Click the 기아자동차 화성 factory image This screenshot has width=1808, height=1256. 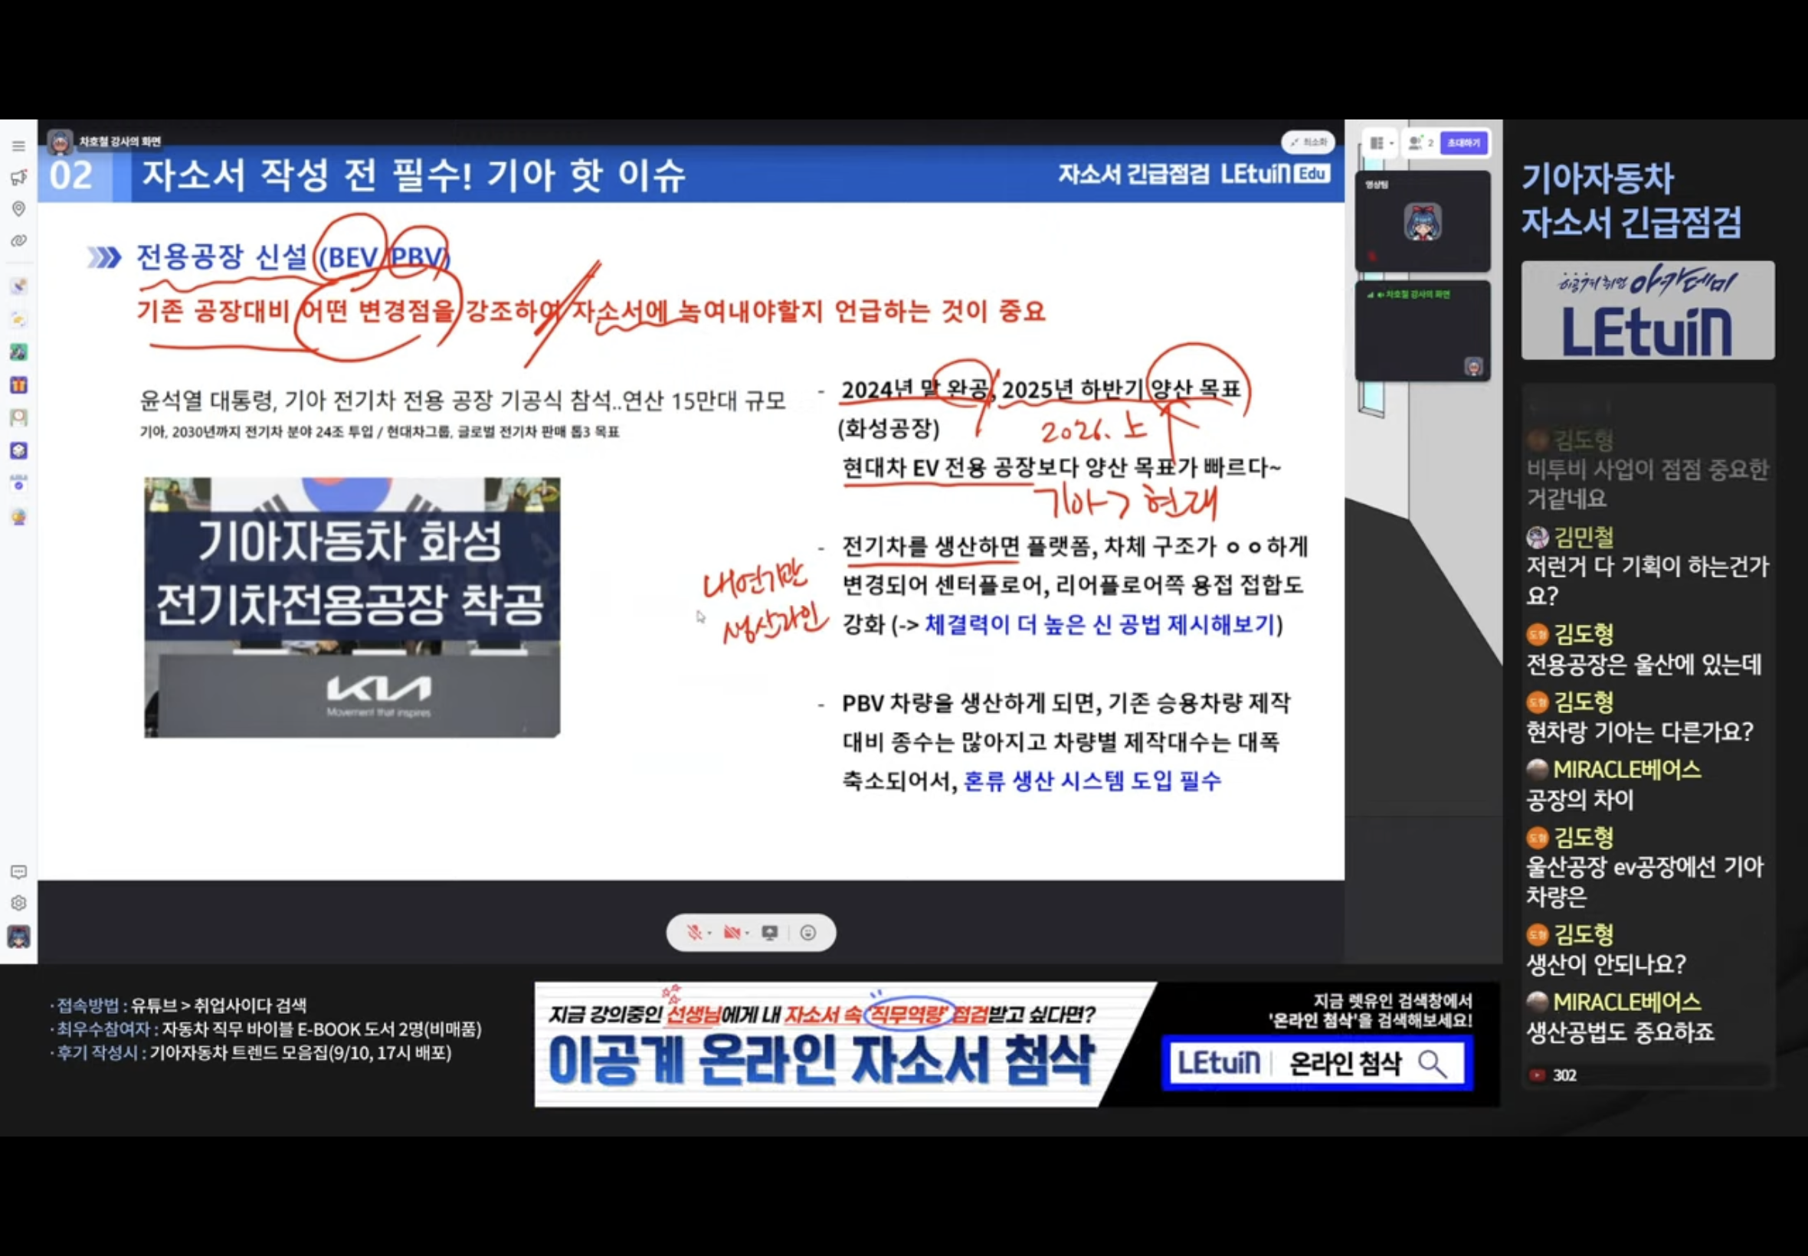tap(352, 607)
